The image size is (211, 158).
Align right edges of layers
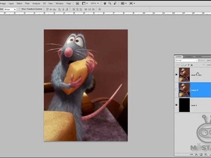click(67, 9)
